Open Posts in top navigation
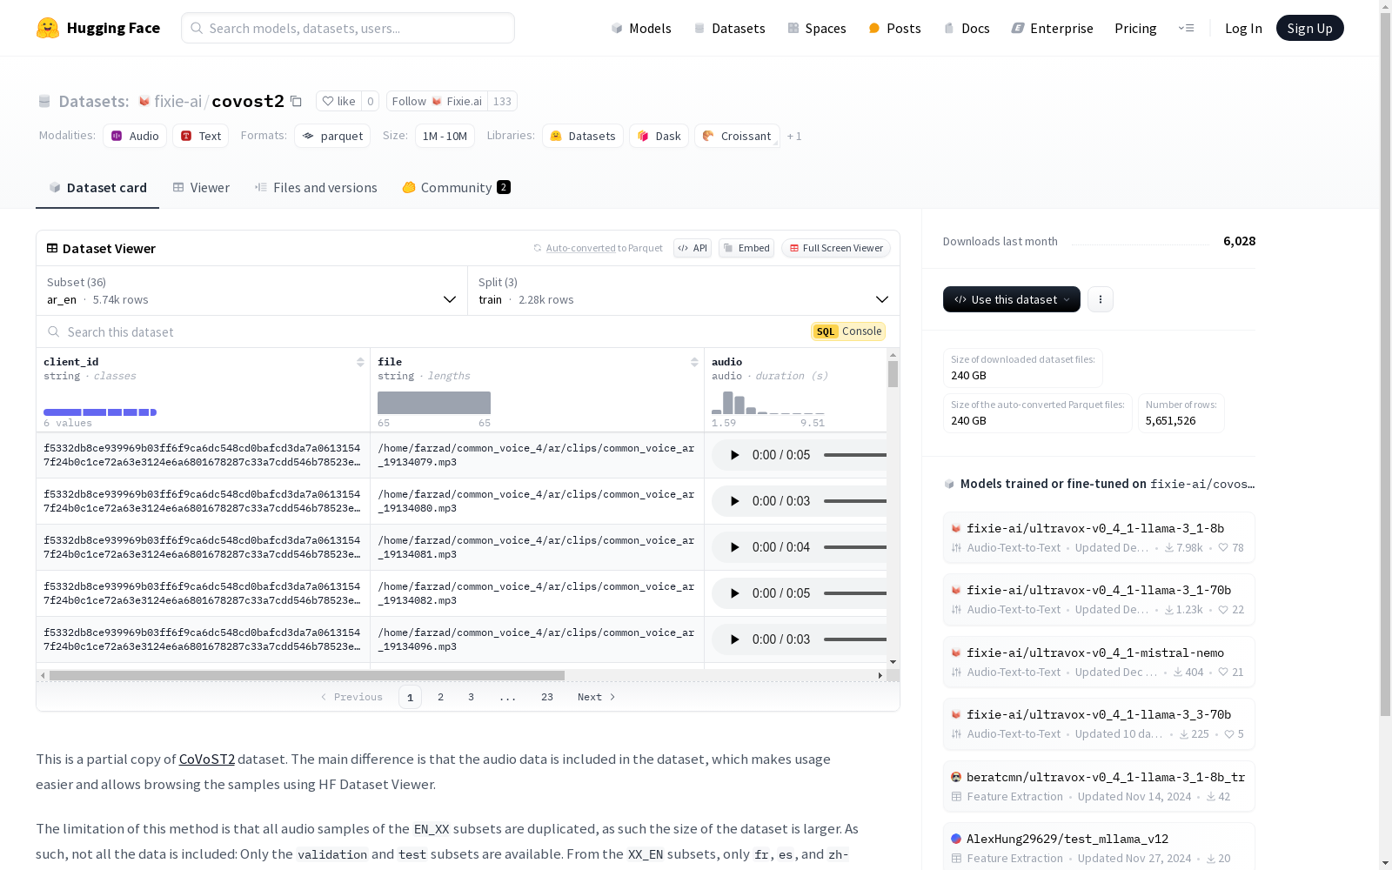Screen dimensions: 1392x870 894,28
